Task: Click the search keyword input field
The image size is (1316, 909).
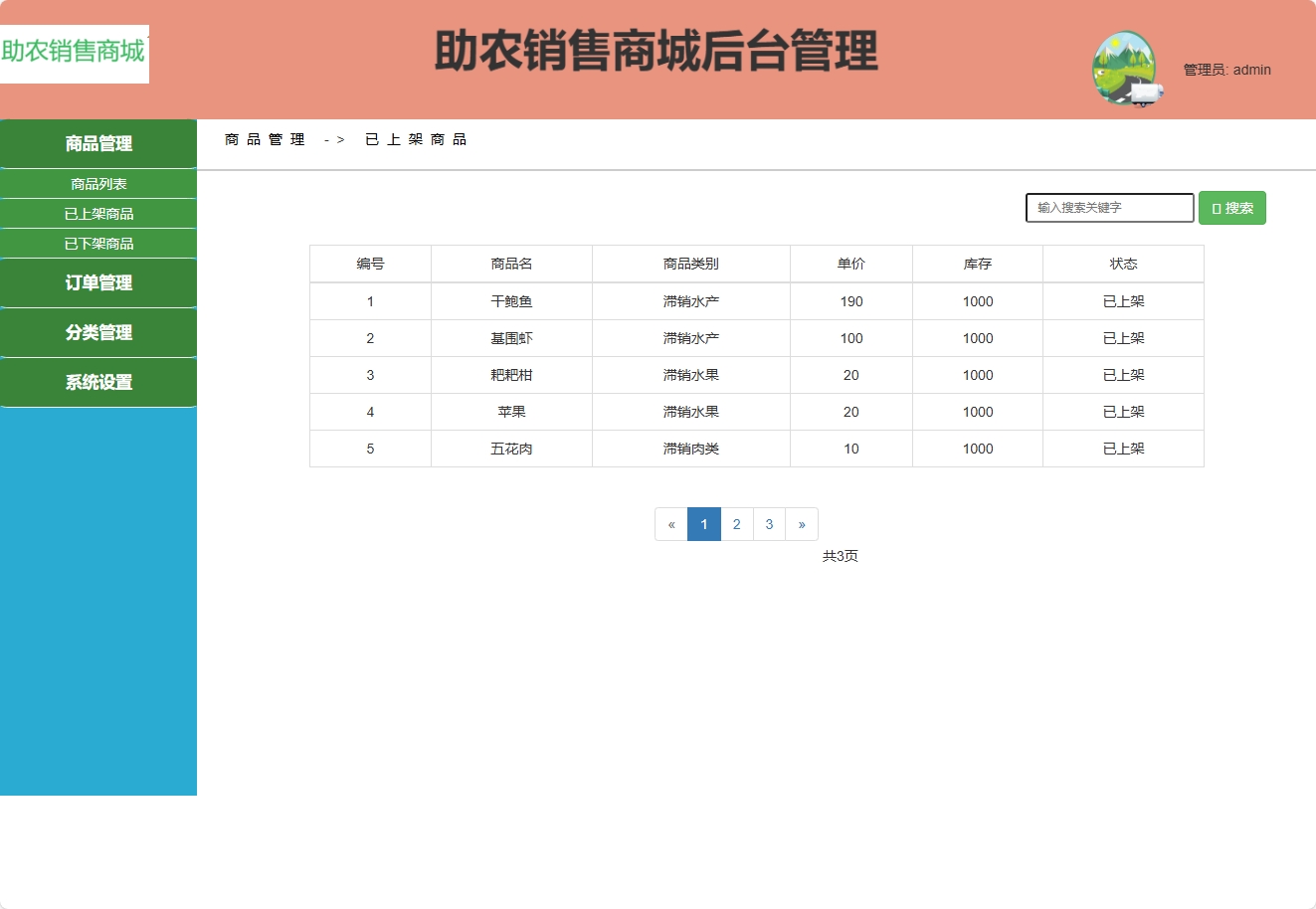Action: pyautogui.click(x=1109, y=207)
